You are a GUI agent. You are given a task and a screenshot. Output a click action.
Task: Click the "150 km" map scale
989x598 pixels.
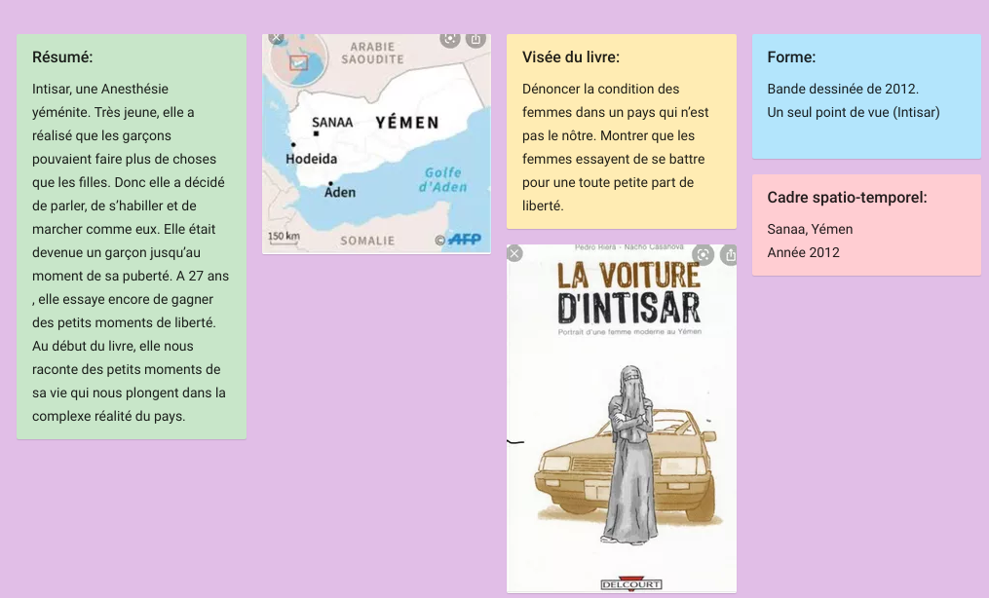coord(284,237)
